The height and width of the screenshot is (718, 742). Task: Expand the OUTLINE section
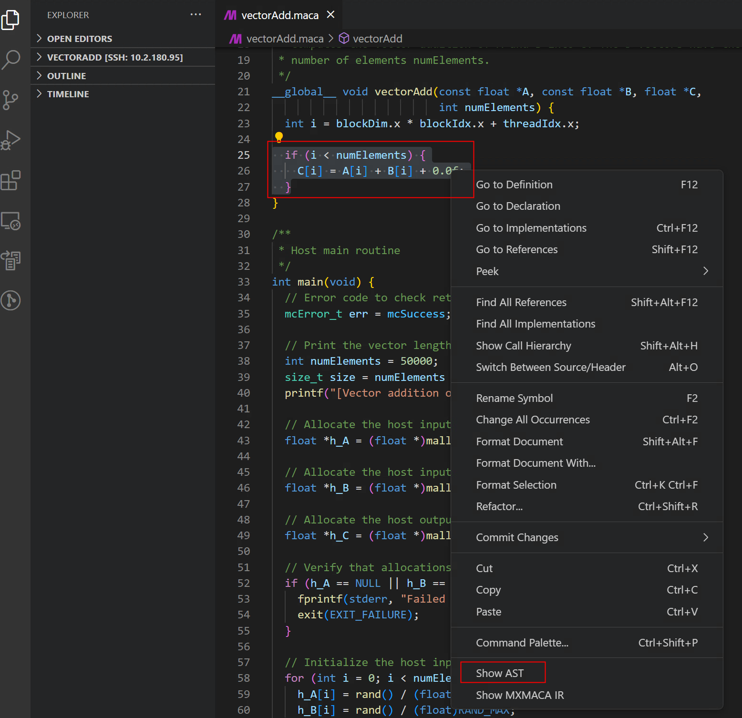[x=66, y=76]
